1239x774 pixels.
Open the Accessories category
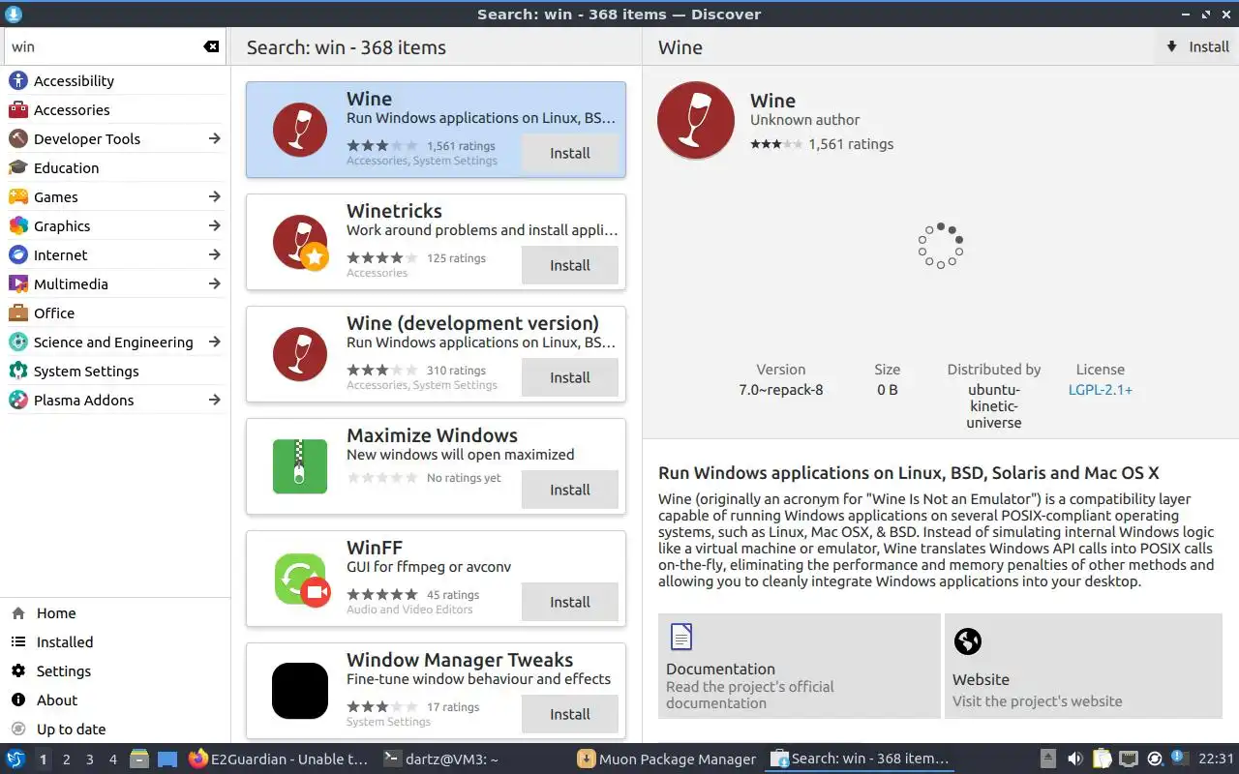click(x=115, y=110)
